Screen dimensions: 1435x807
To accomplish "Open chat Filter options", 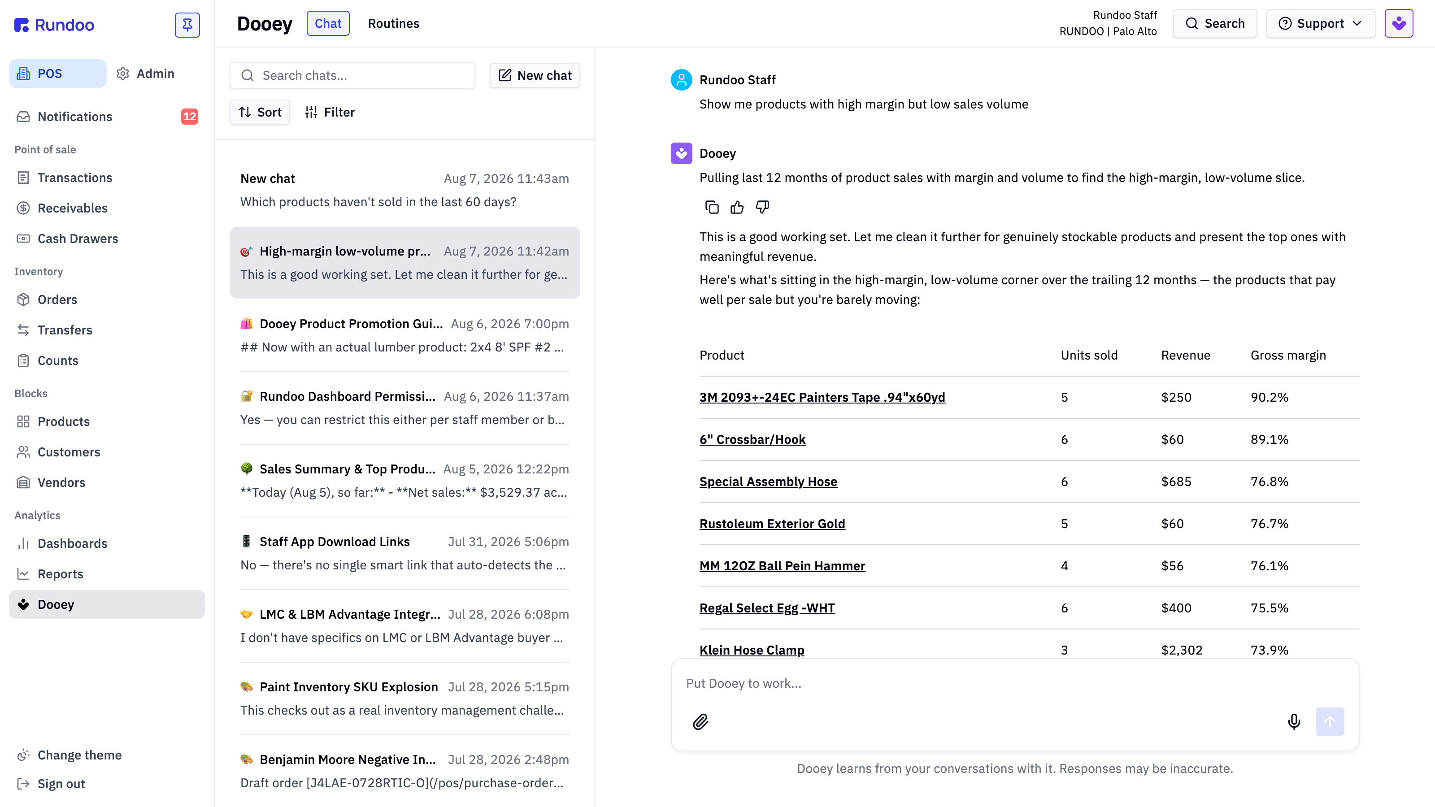I will click(330, 112).
